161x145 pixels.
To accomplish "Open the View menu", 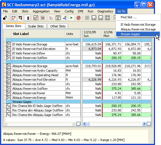I will pos(57,11).
